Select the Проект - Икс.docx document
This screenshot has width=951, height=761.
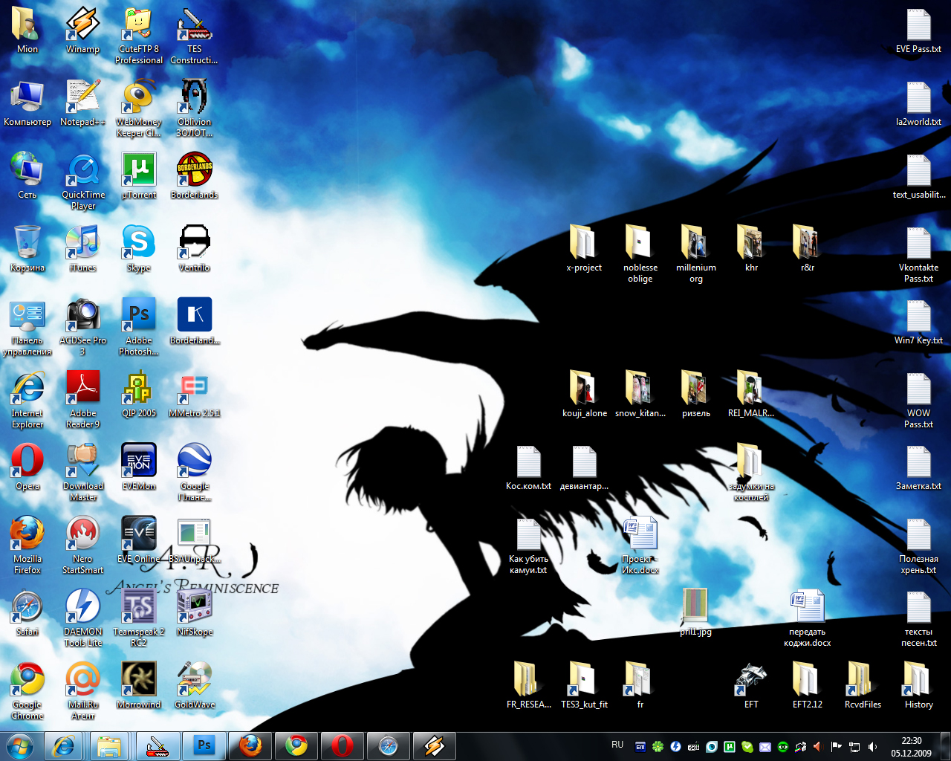(640, 545)
